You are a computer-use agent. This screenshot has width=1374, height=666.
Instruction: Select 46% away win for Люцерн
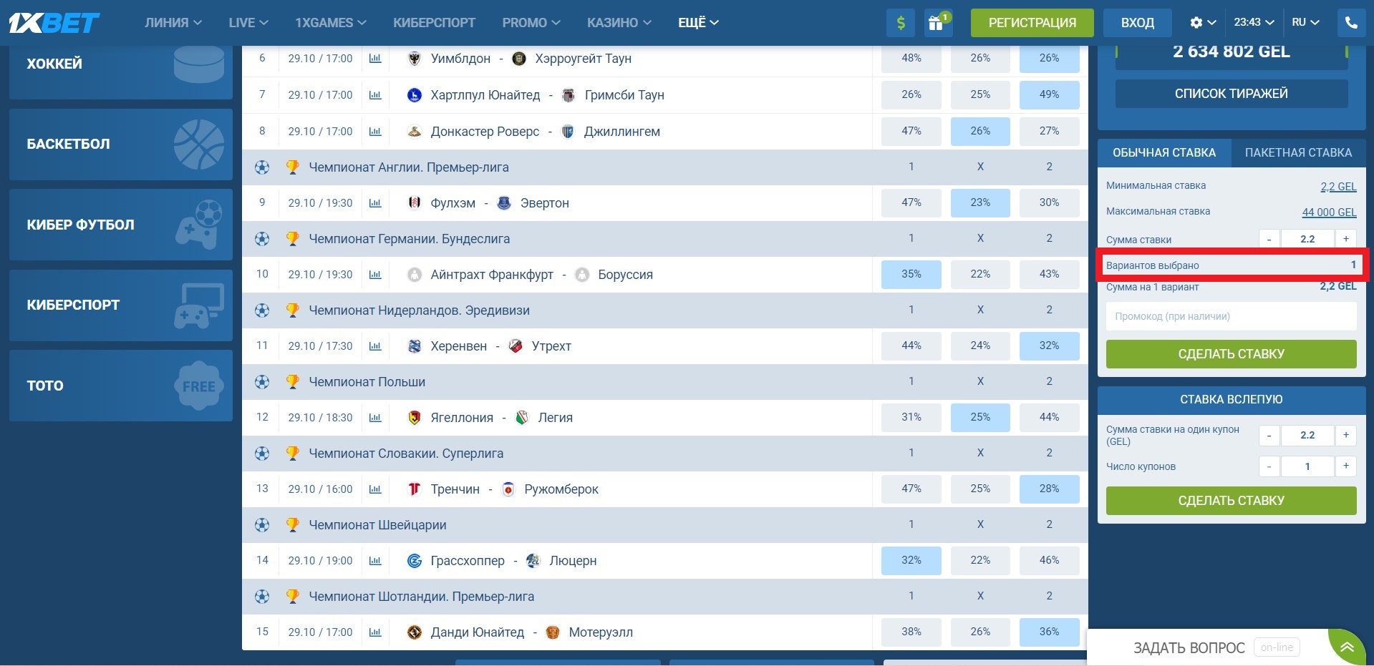[1049, 560]
